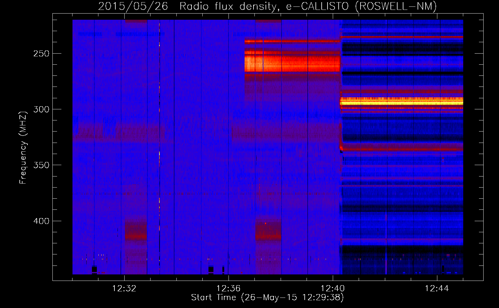Click the 12:40 time tick label

coord(333,289)
